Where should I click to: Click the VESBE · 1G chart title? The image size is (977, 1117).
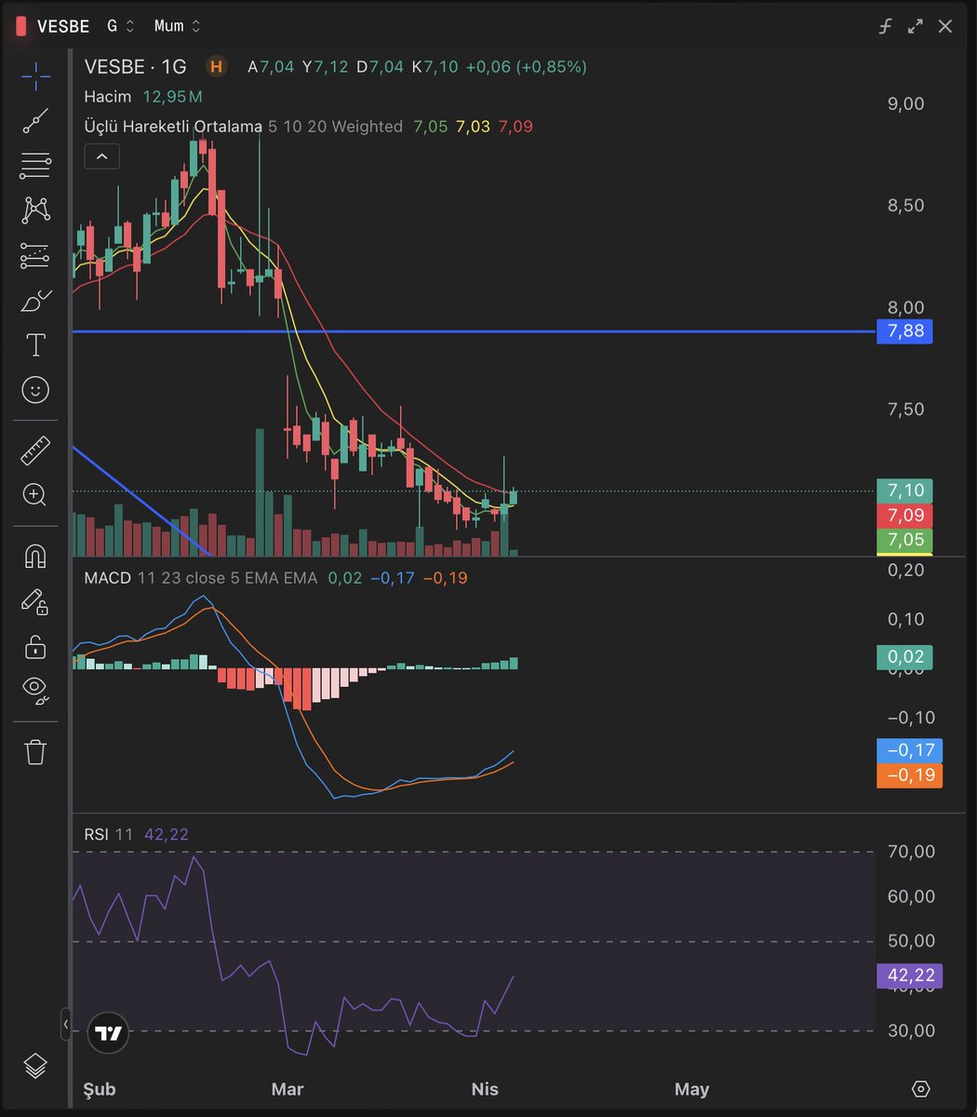tap(136, 67)
